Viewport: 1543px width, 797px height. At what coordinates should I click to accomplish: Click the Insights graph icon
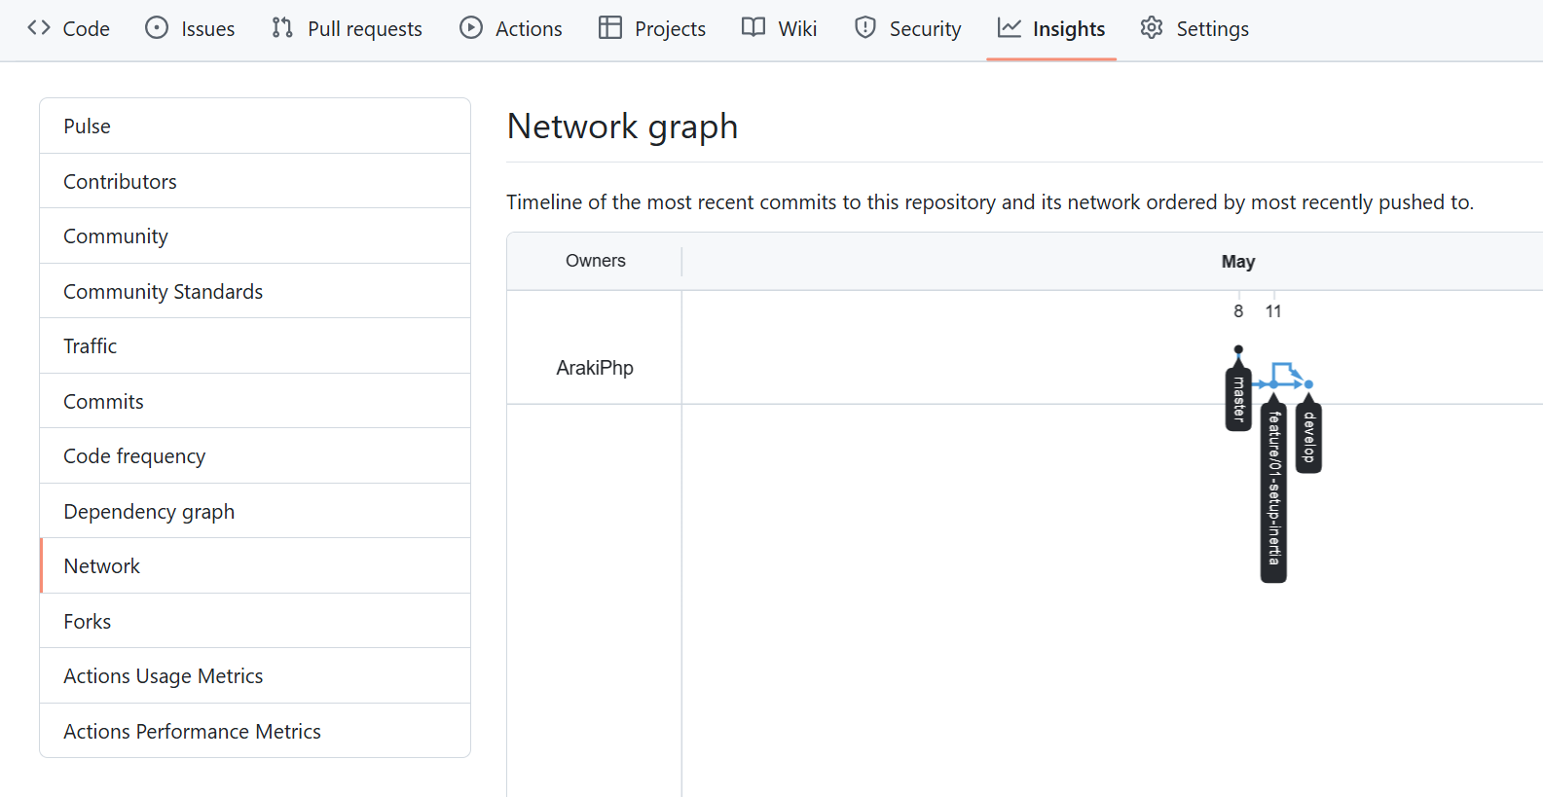coord(1010,28)
